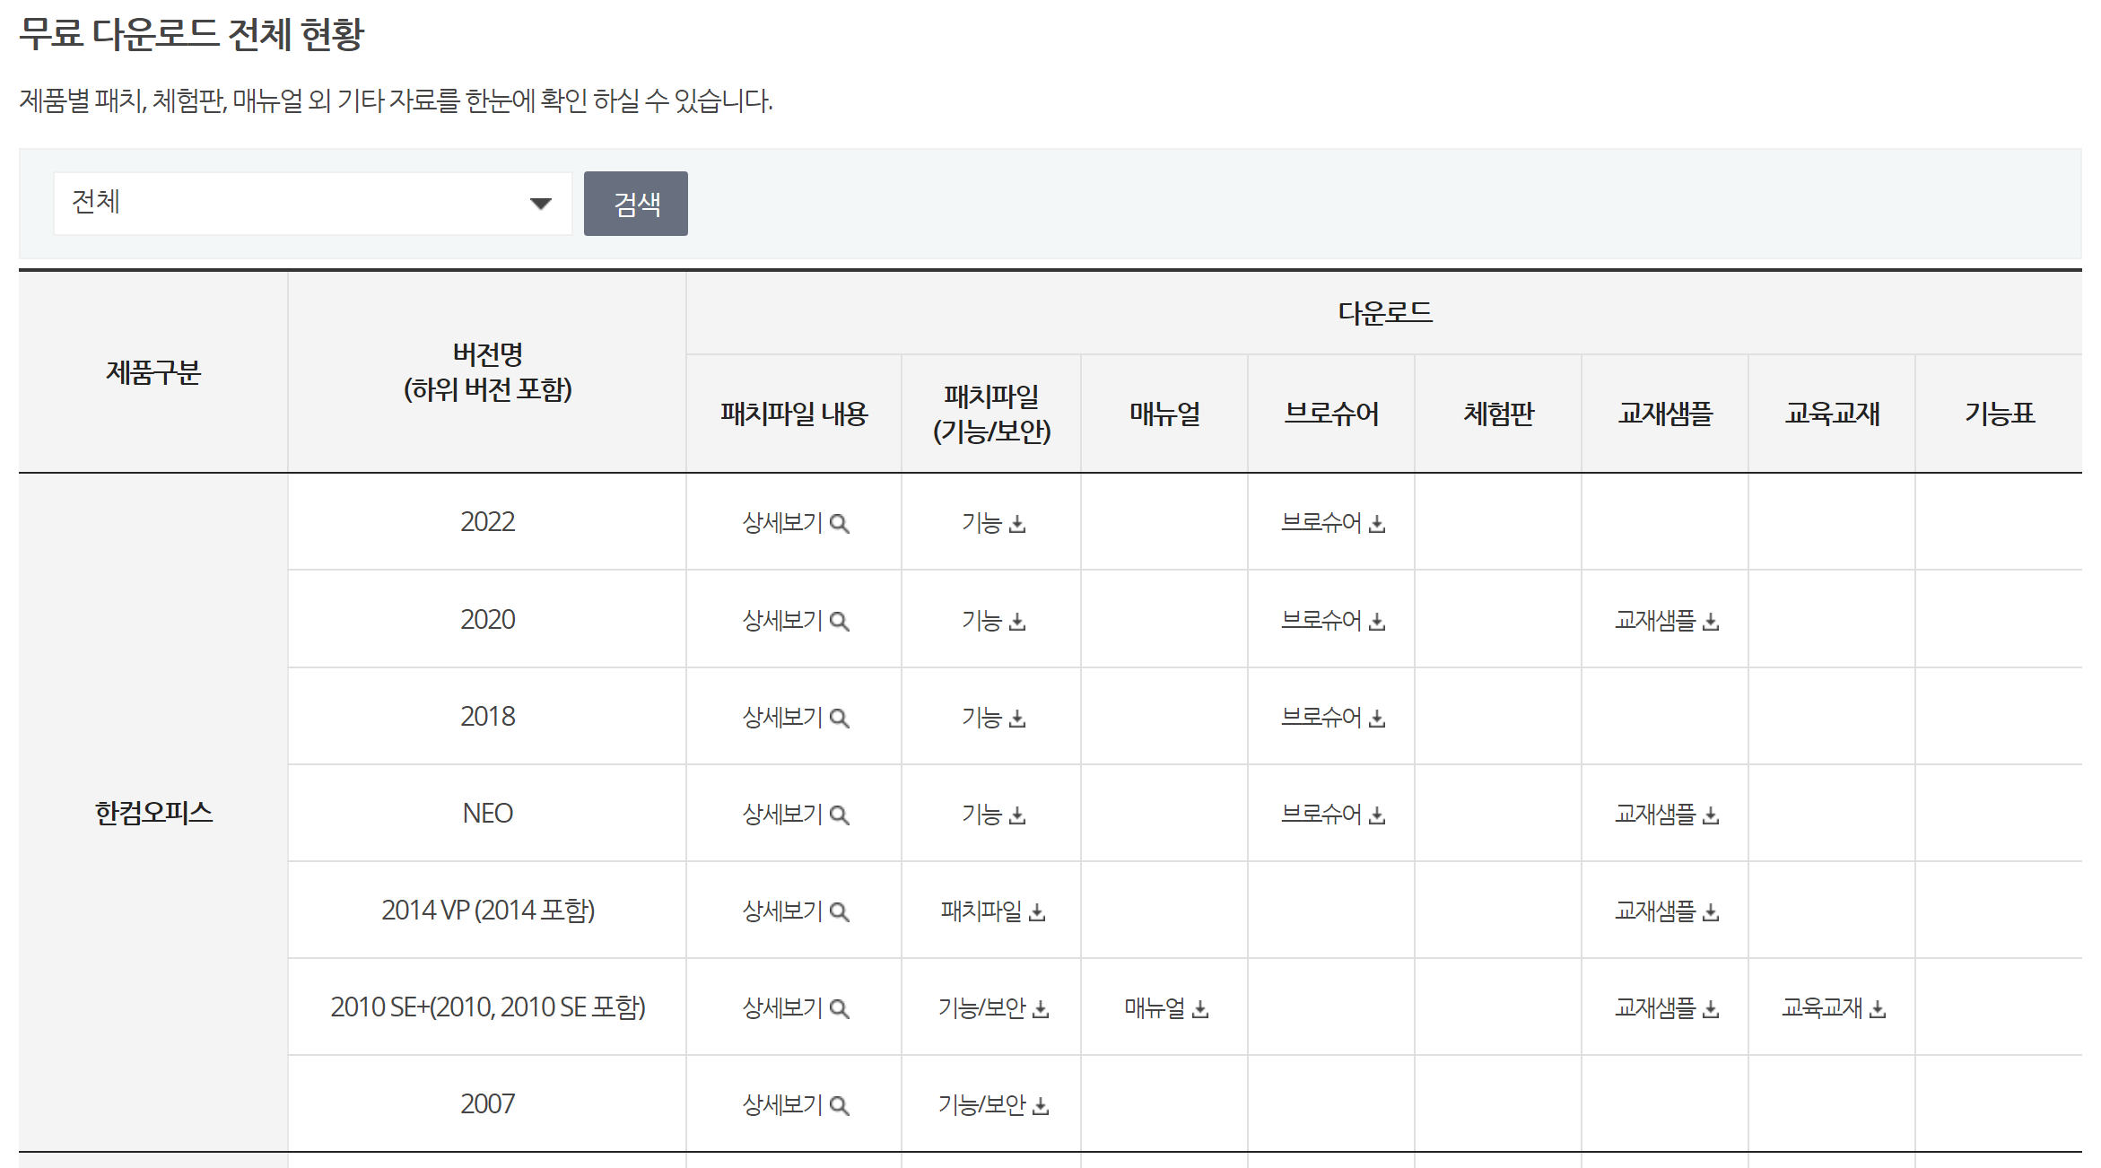Open 상세보기 for the NEO version
Viewport: 2101px width, 1168px height.
pyautogui.click(x=794, y=815)
